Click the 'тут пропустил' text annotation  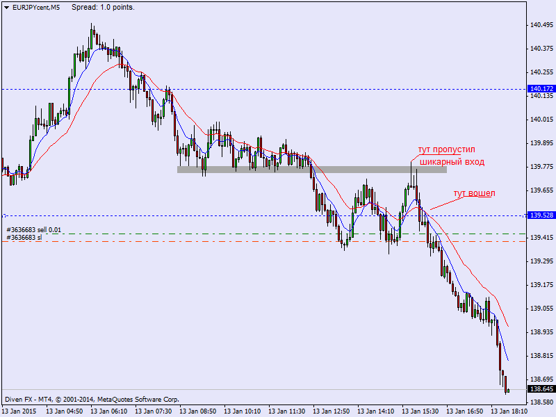pos(446,149)
